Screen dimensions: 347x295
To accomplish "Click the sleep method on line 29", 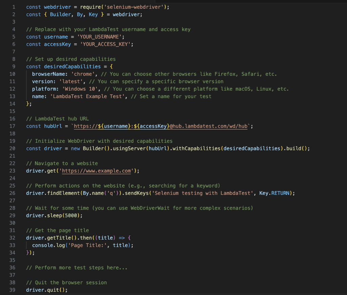I will [x=55, y=215].
